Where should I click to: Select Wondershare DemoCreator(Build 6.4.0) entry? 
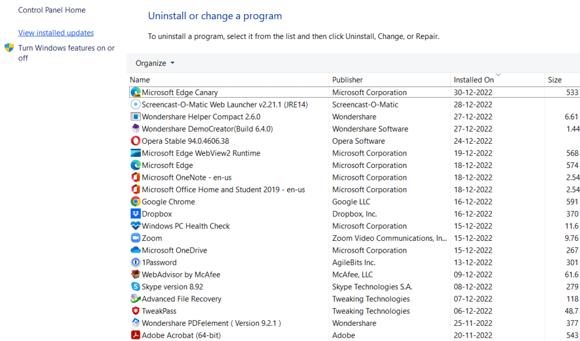pos(207,129)
